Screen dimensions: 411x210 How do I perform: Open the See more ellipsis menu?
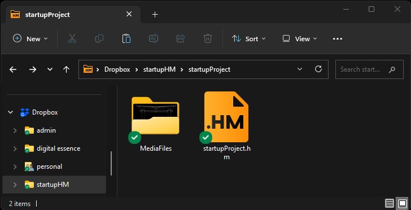(338, 39)
